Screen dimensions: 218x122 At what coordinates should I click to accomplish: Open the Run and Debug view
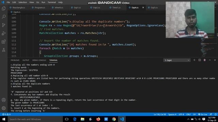pos(4,33)
